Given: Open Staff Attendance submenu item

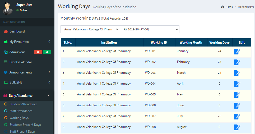Looking at the screenshot, I should pyautogui.click(x=21, y=111).
